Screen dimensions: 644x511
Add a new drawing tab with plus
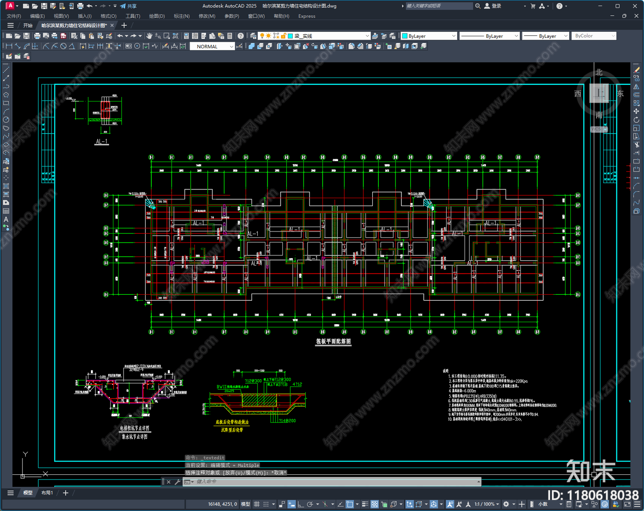coord(124,25)
